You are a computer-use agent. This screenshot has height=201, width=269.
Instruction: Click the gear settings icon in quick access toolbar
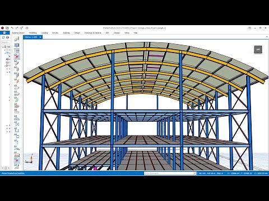coord(27,28)
